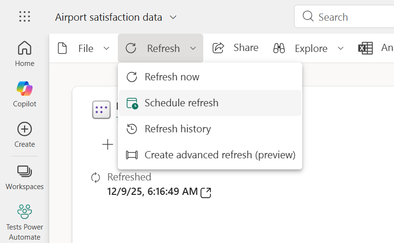The height and width of the screenshot is (243, 394).
Task: Click the Share button
Action: pyautogui.click(x=236, y=48)
